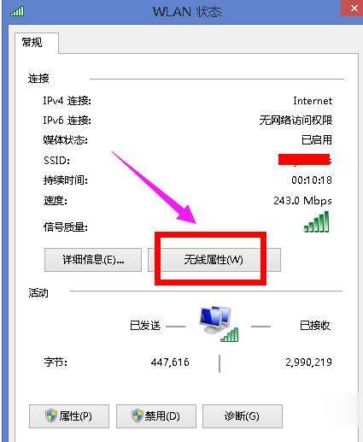Click the 2,990,219 received bytes value

(308, 362)
